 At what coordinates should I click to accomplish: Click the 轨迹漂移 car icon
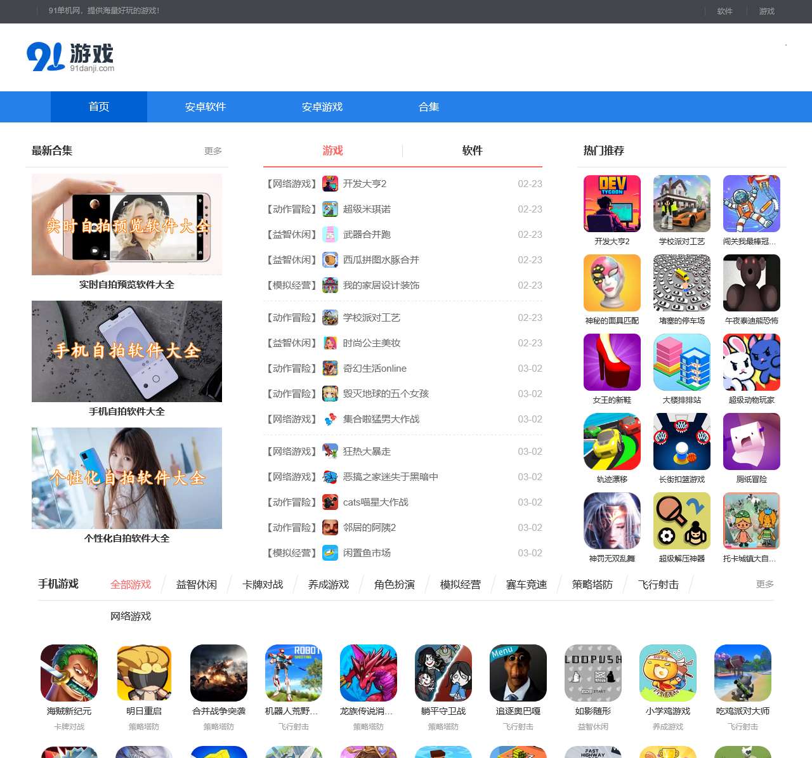click(x=612, y=441)
